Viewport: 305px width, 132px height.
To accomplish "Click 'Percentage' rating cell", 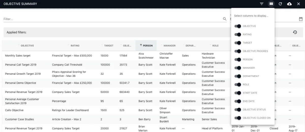I will point(59,101).
